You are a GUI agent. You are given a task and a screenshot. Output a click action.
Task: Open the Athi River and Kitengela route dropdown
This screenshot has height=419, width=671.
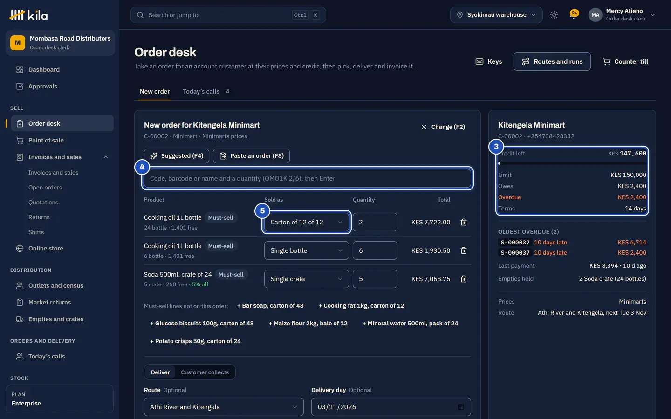pos(224,407)
